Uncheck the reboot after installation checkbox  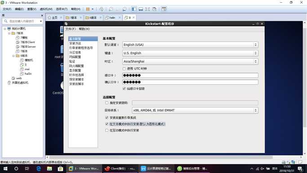107,118
